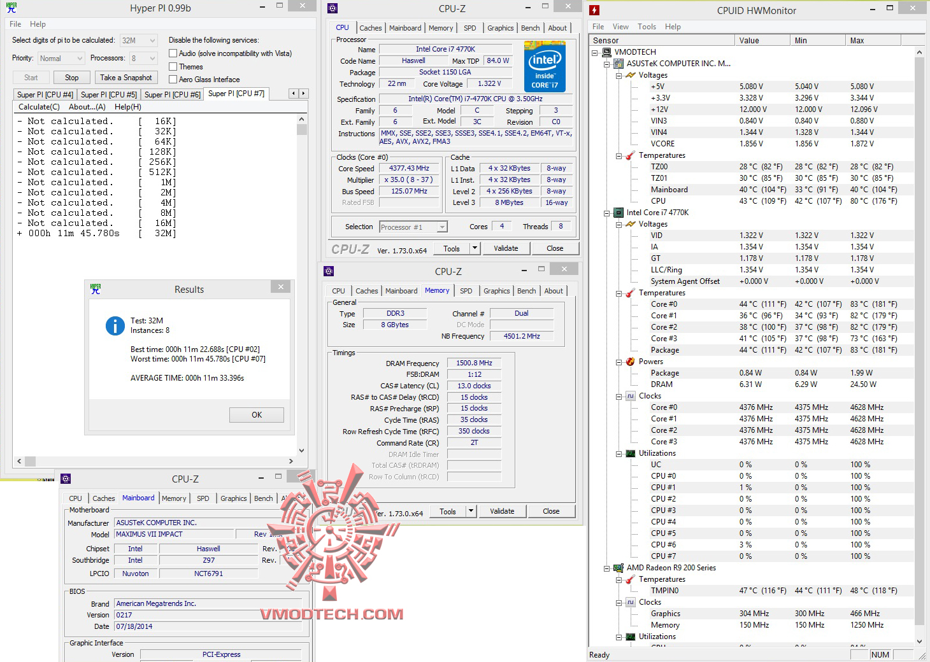The image size is (930, 662).
Task: Enable the Audio service checkbox in Hyper PI
Action: pyautogui.click(x=173, y=53)
